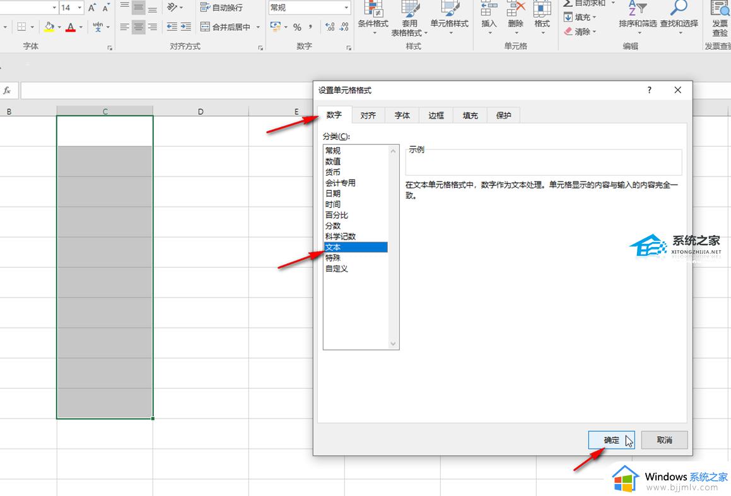731x496 pixels.
Task: Click the decrease font size icon
Action: coord(107,8)
